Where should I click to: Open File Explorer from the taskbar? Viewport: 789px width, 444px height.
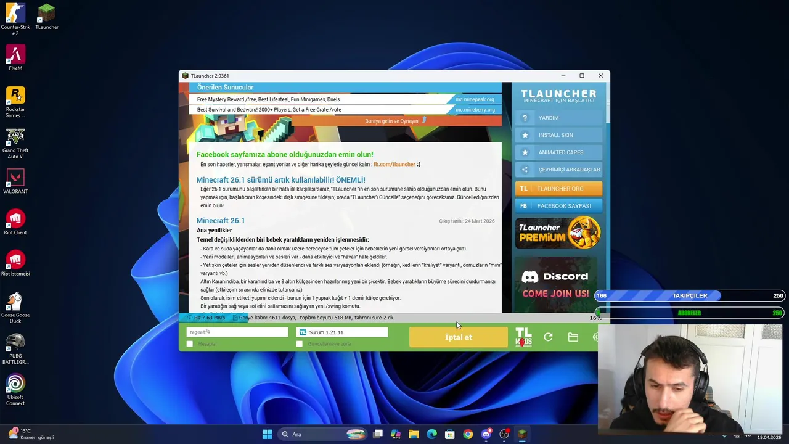[x=414, y=434]
